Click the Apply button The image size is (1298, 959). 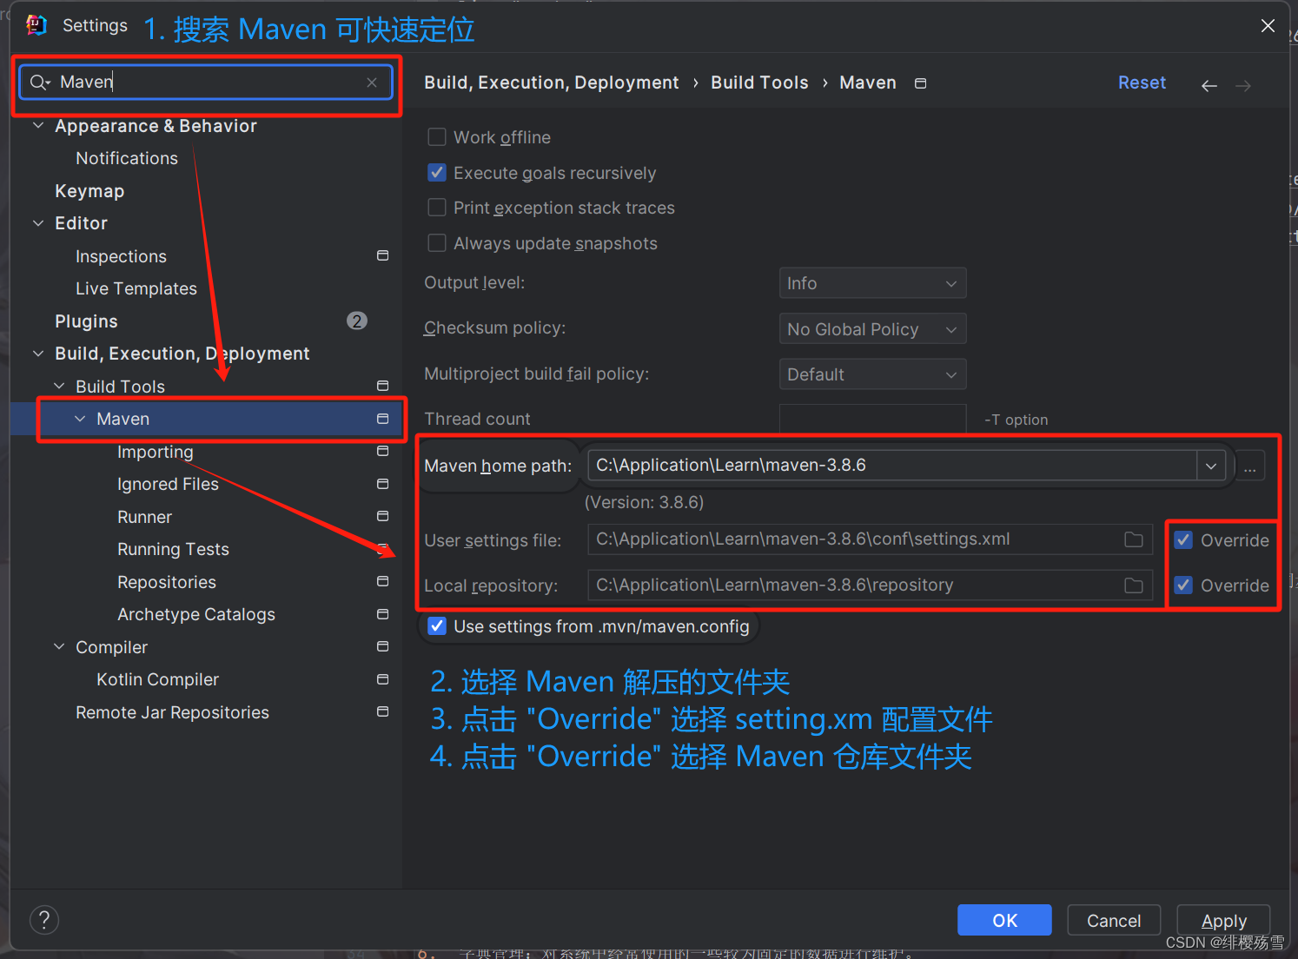[1223, 921]
